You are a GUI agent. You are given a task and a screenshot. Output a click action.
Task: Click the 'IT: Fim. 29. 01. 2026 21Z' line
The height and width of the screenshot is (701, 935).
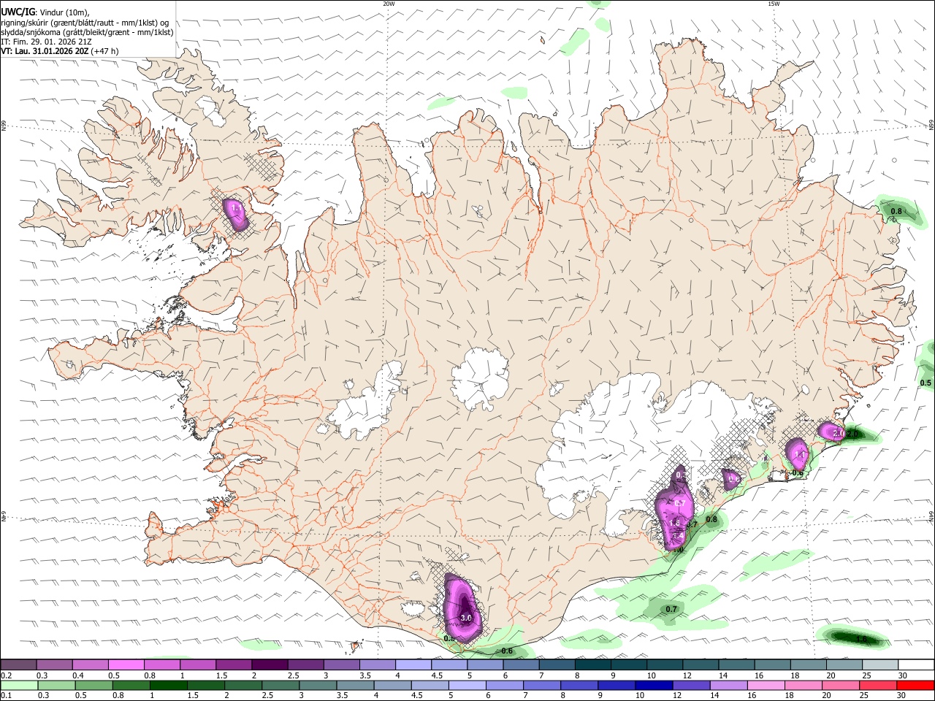point(46,42)
